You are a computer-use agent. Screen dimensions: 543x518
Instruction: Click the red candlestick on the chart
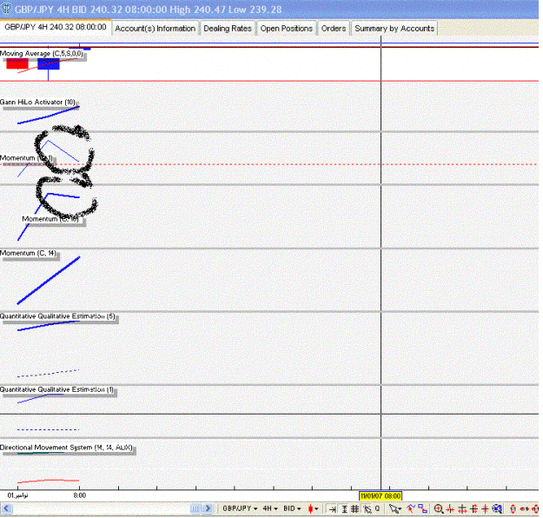click(17, 63)
